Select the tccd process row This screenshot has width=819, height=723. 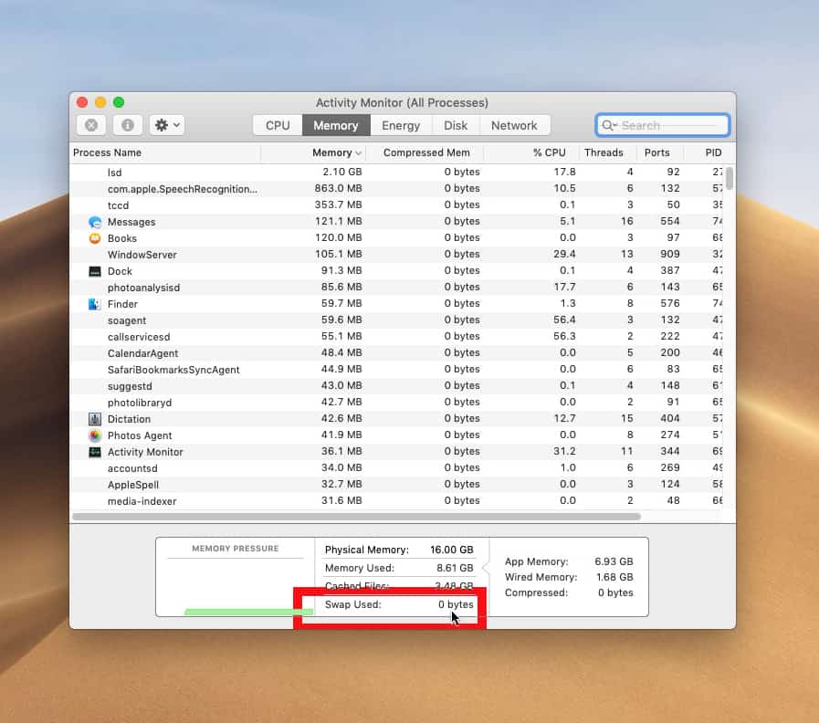397,204
